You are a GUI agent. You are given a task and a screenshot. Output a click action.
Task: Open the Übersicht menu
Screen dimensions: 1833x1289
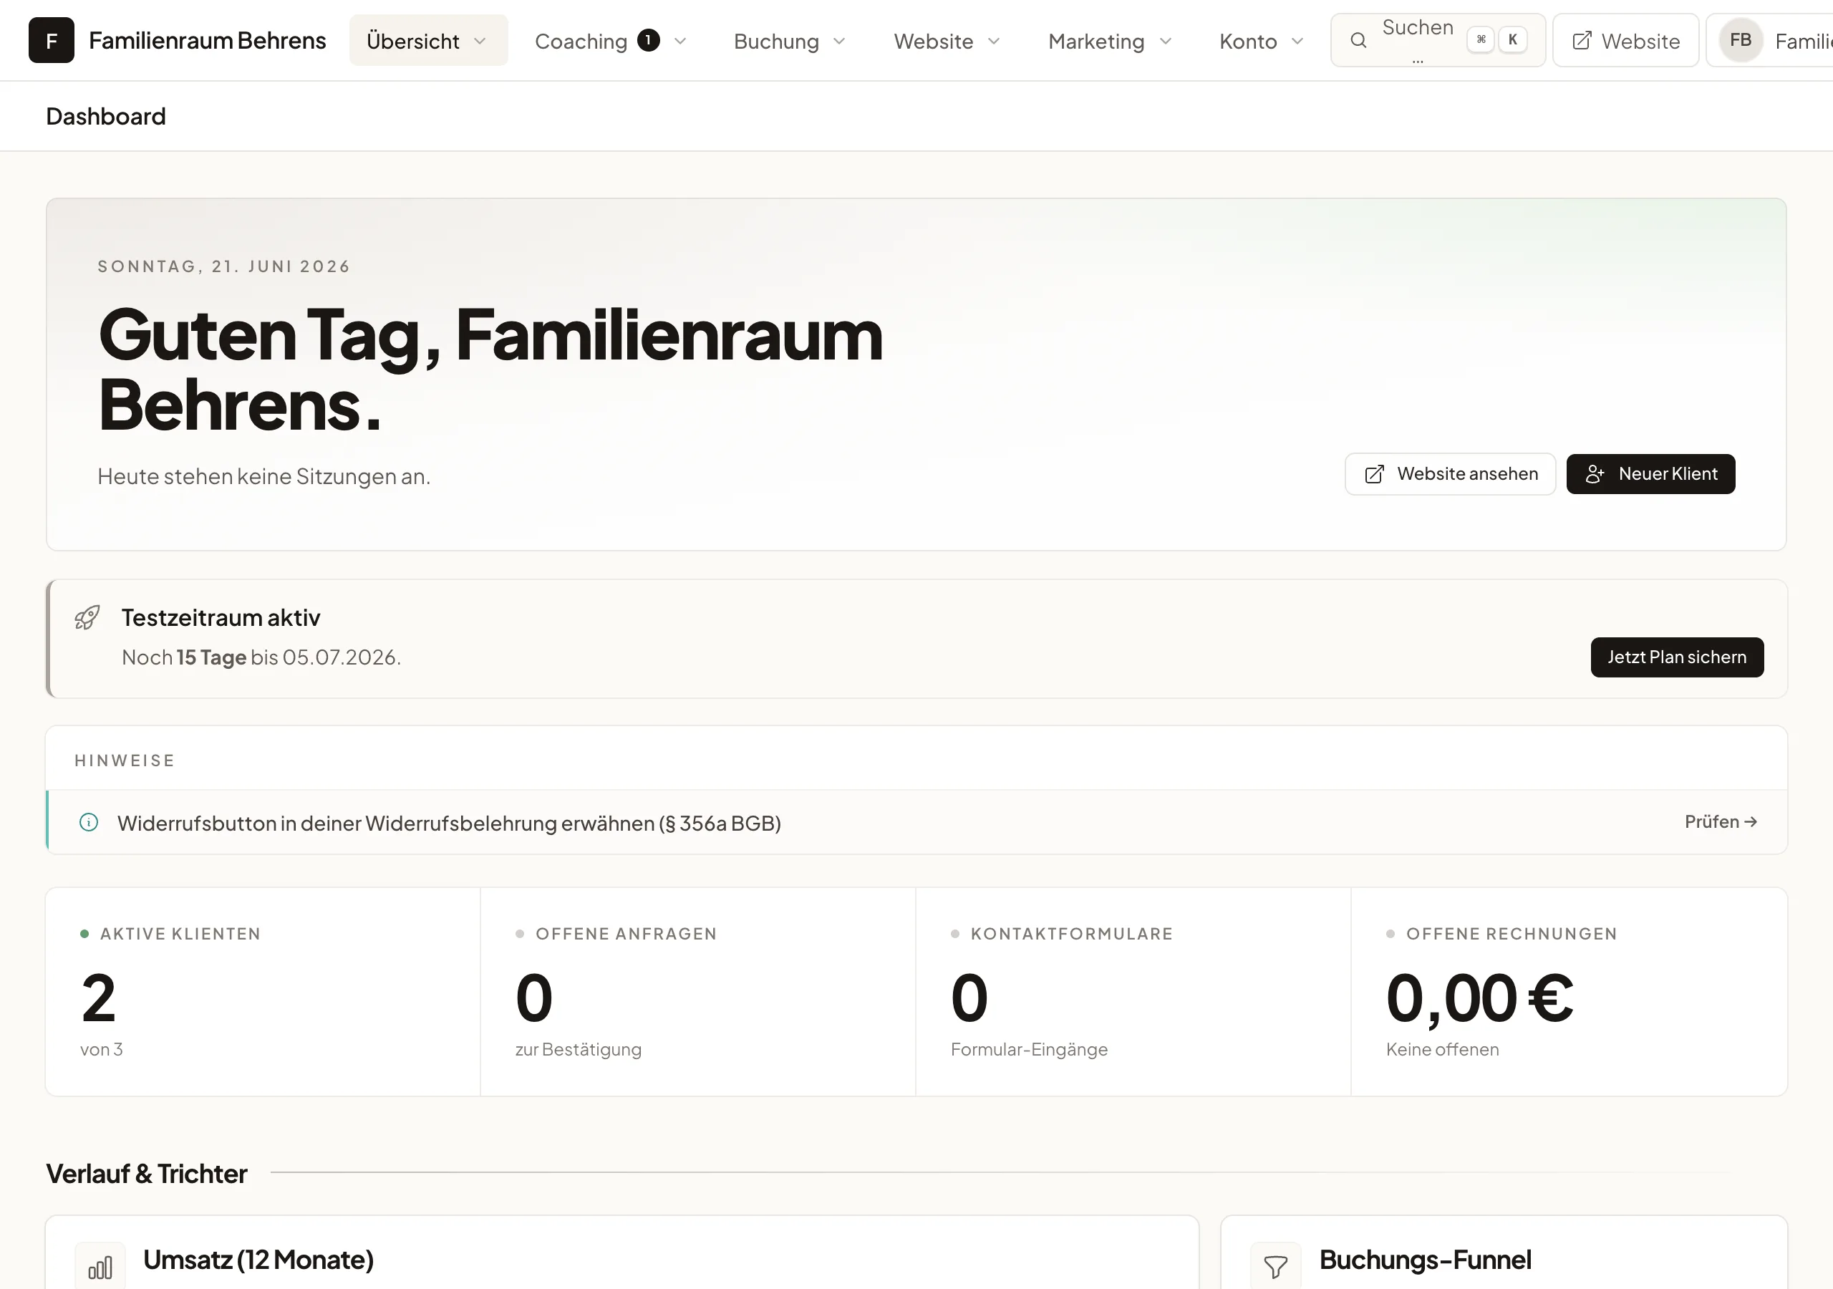point(428,41)
